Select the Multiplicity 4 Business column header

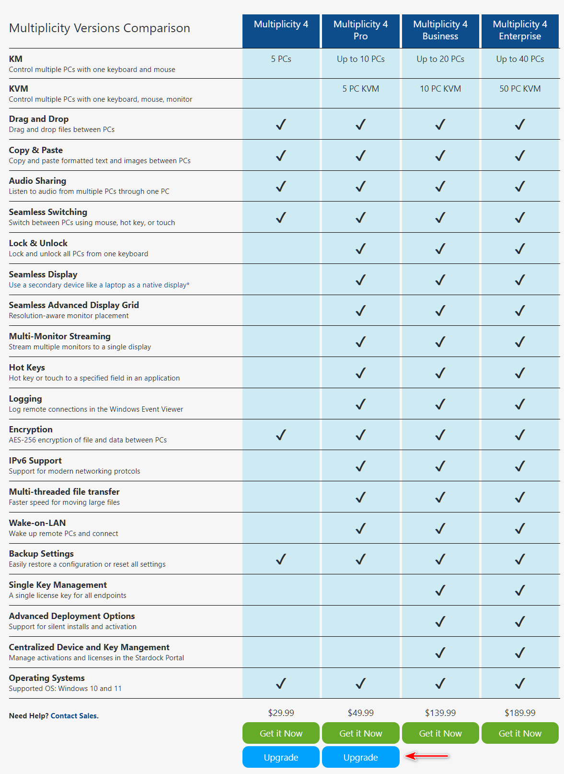(x=440, y=31)
